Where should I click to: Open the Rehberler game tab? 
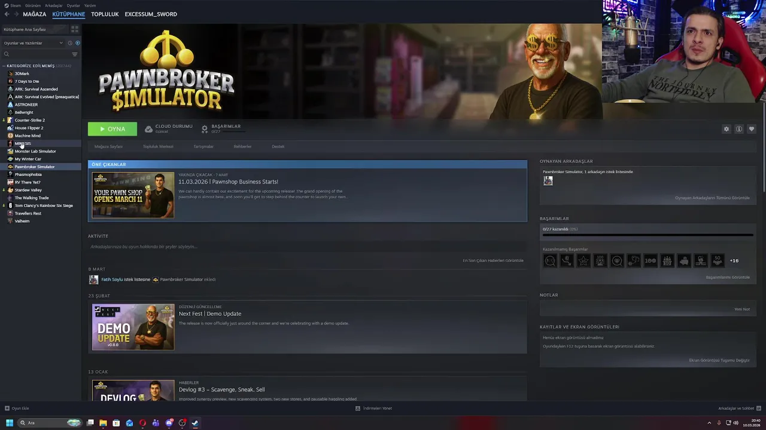242,146
